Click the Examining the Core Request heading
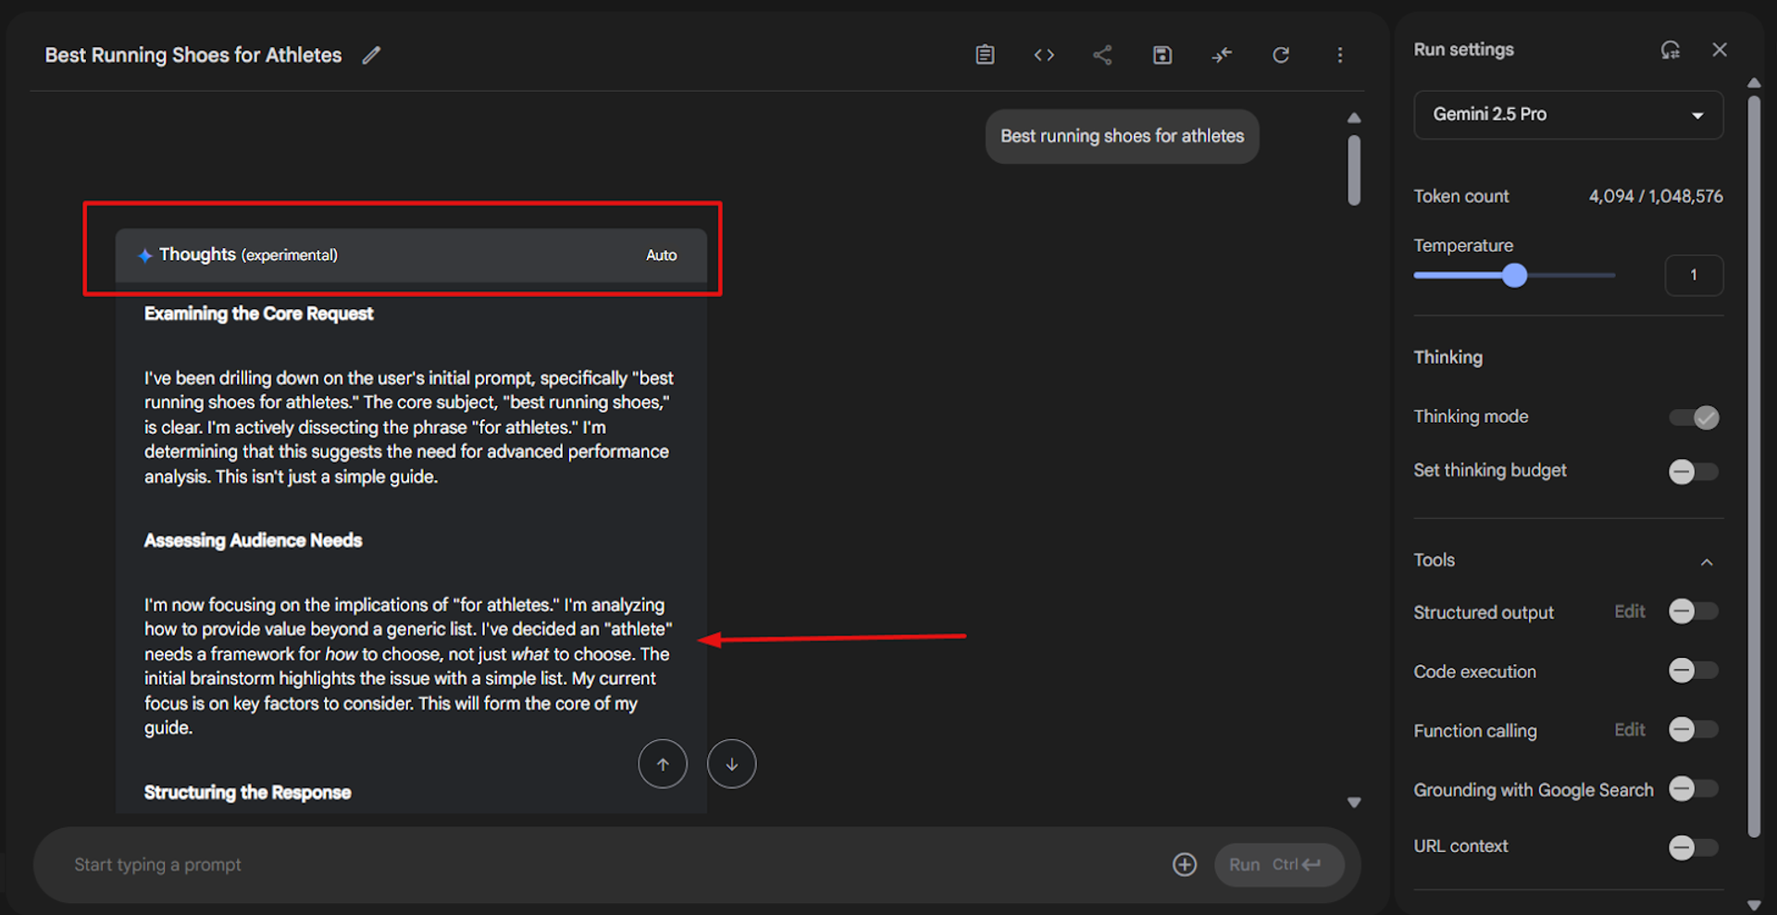Screen dimensions: 1777x915 (258, 314)
